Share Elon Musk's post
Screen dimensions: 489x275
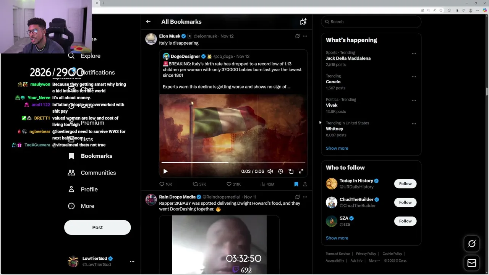point(305,184)
